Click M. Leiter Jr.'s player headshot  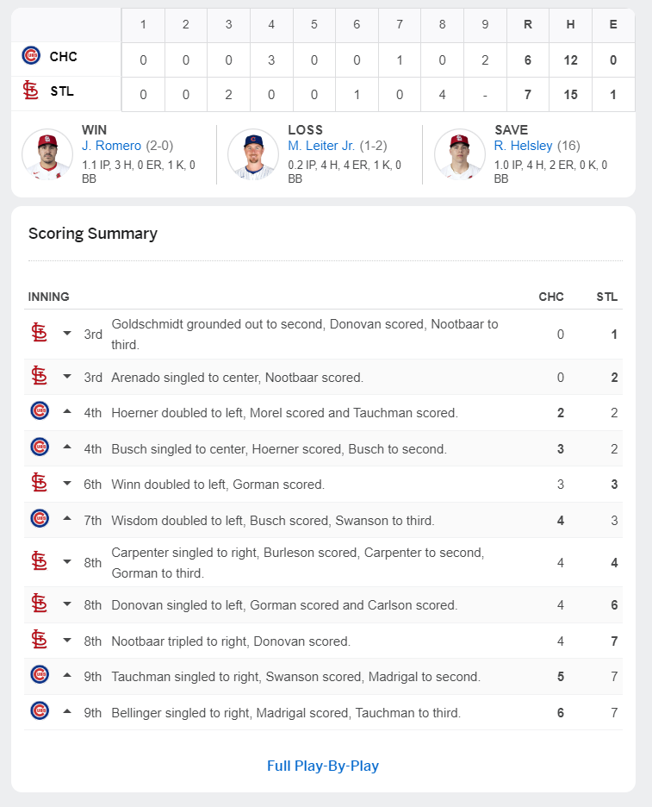pyautogui.click(x=253, y=153)
